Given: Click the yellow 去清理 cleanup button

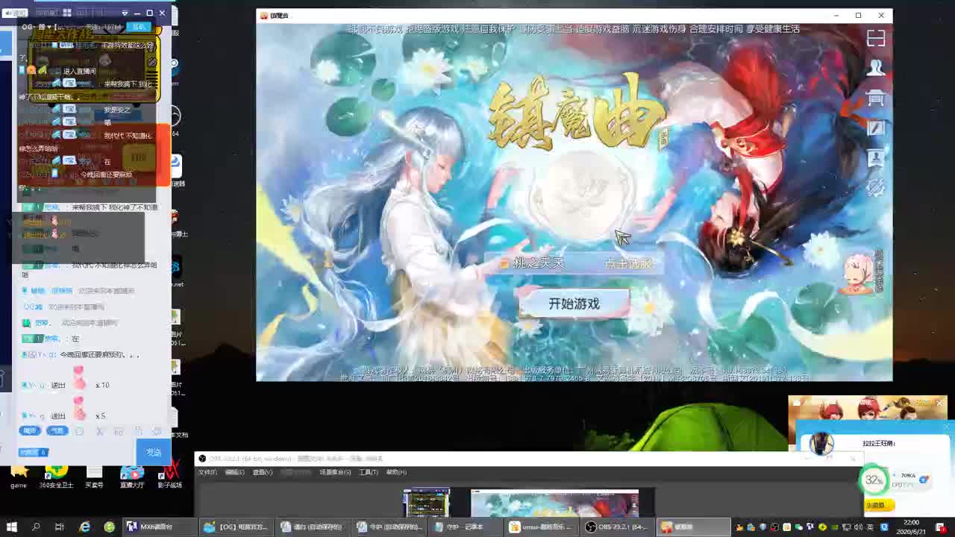Looking at the screenshot, I should (878, 505).
